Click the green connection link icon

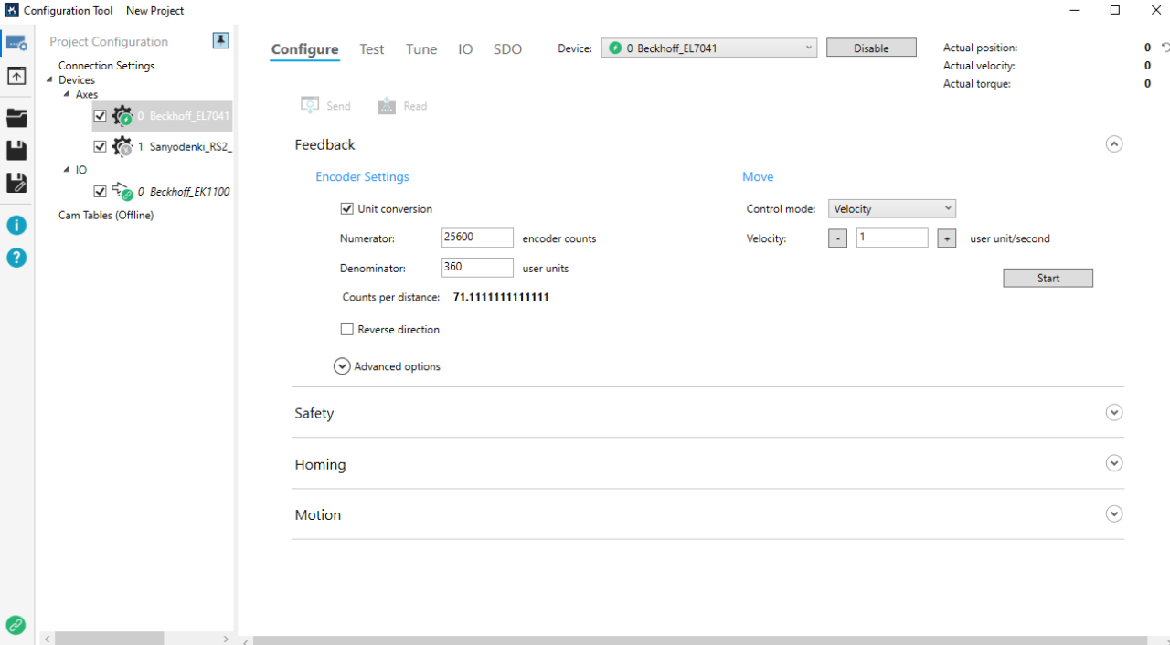click(16, 625)
